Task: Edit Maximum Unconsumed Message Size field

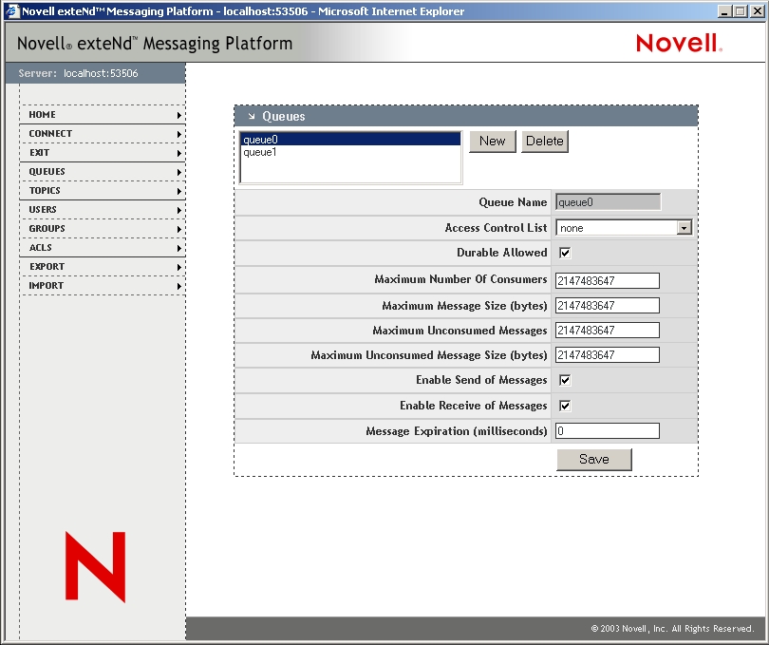Action: point(608,355)
